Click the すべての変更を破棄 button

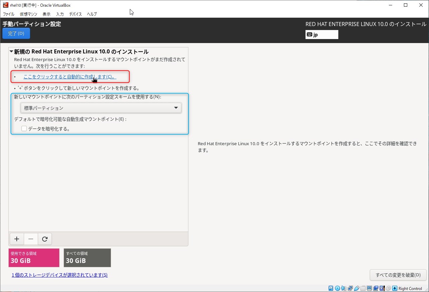click(x=398, y=275)
